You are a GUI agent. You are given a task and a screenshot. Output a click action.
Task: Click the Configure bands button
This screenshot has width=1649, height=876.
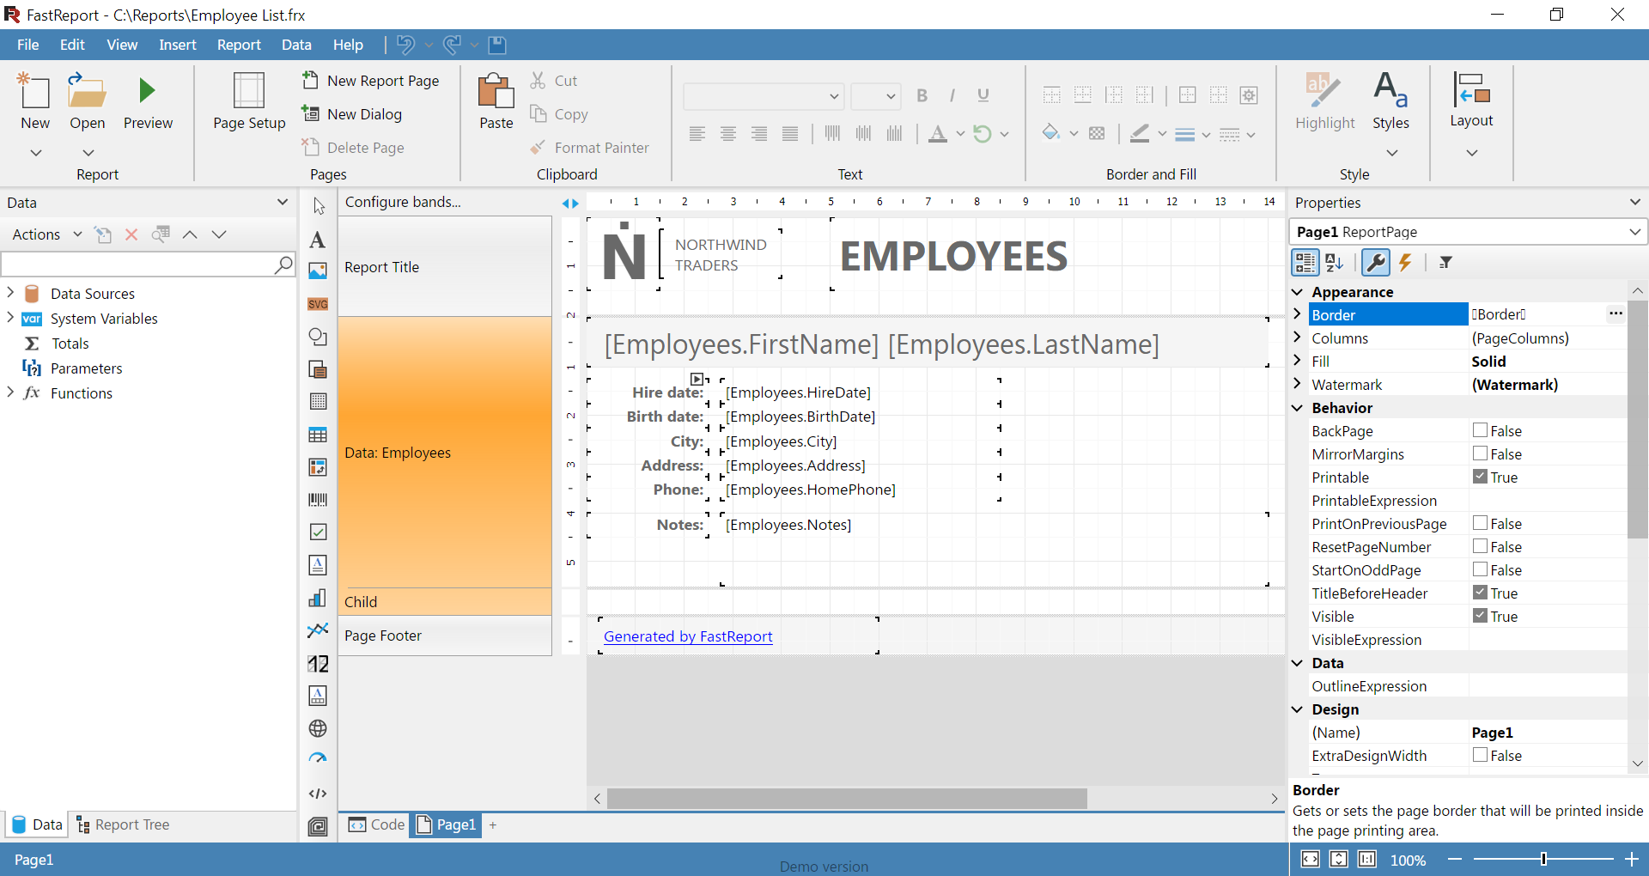(x=403, y=202)
